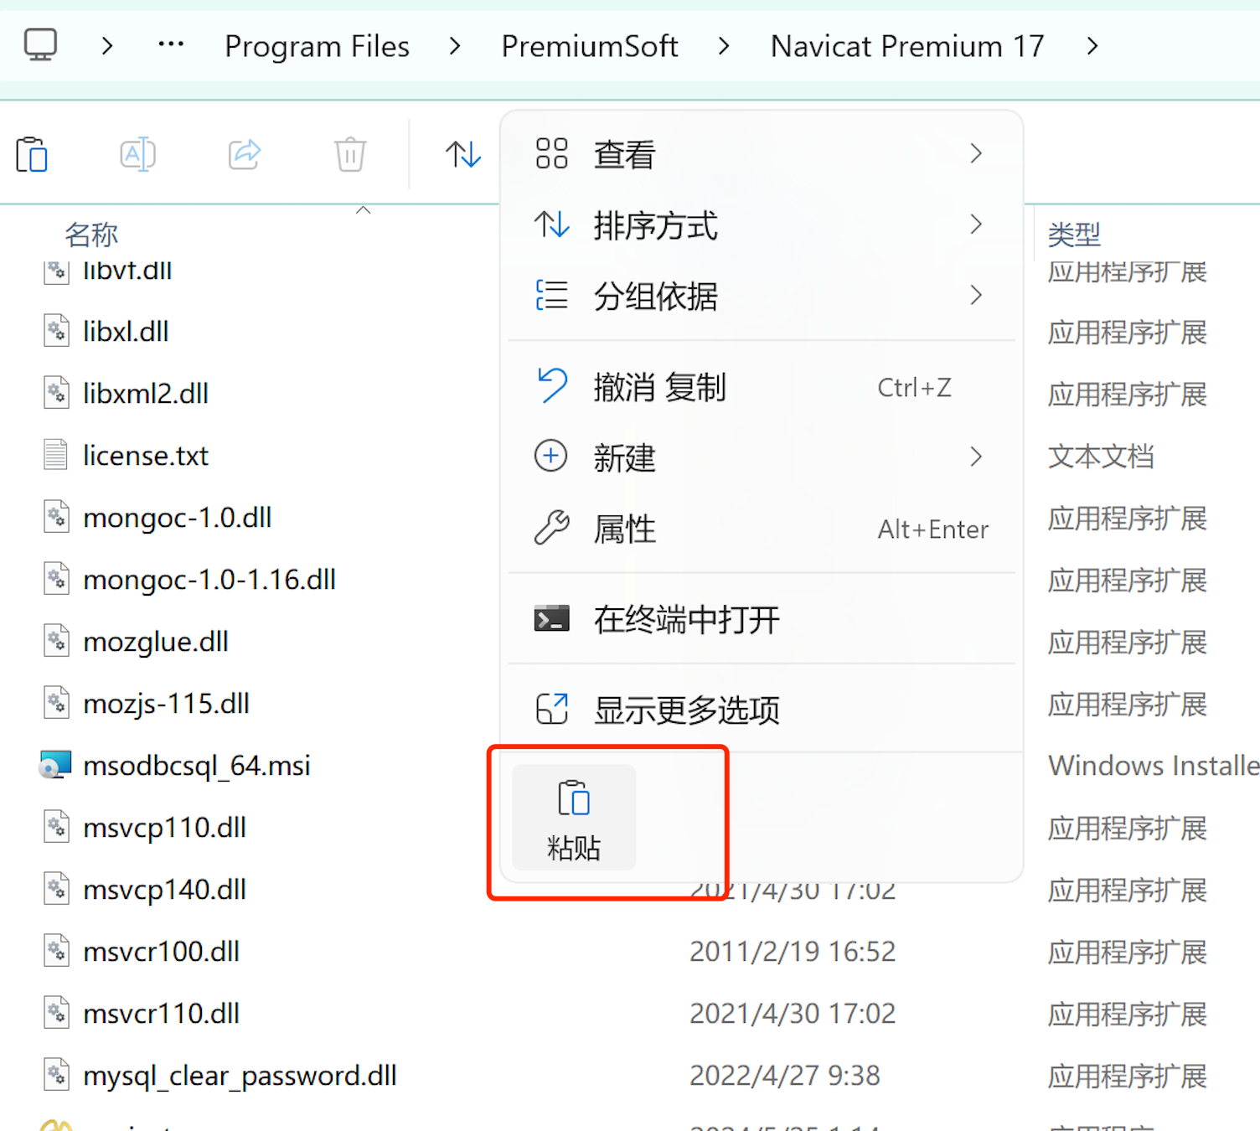Open the 新建 submenu arrow
The image size is (1260, 1131).
click(975, 457)
